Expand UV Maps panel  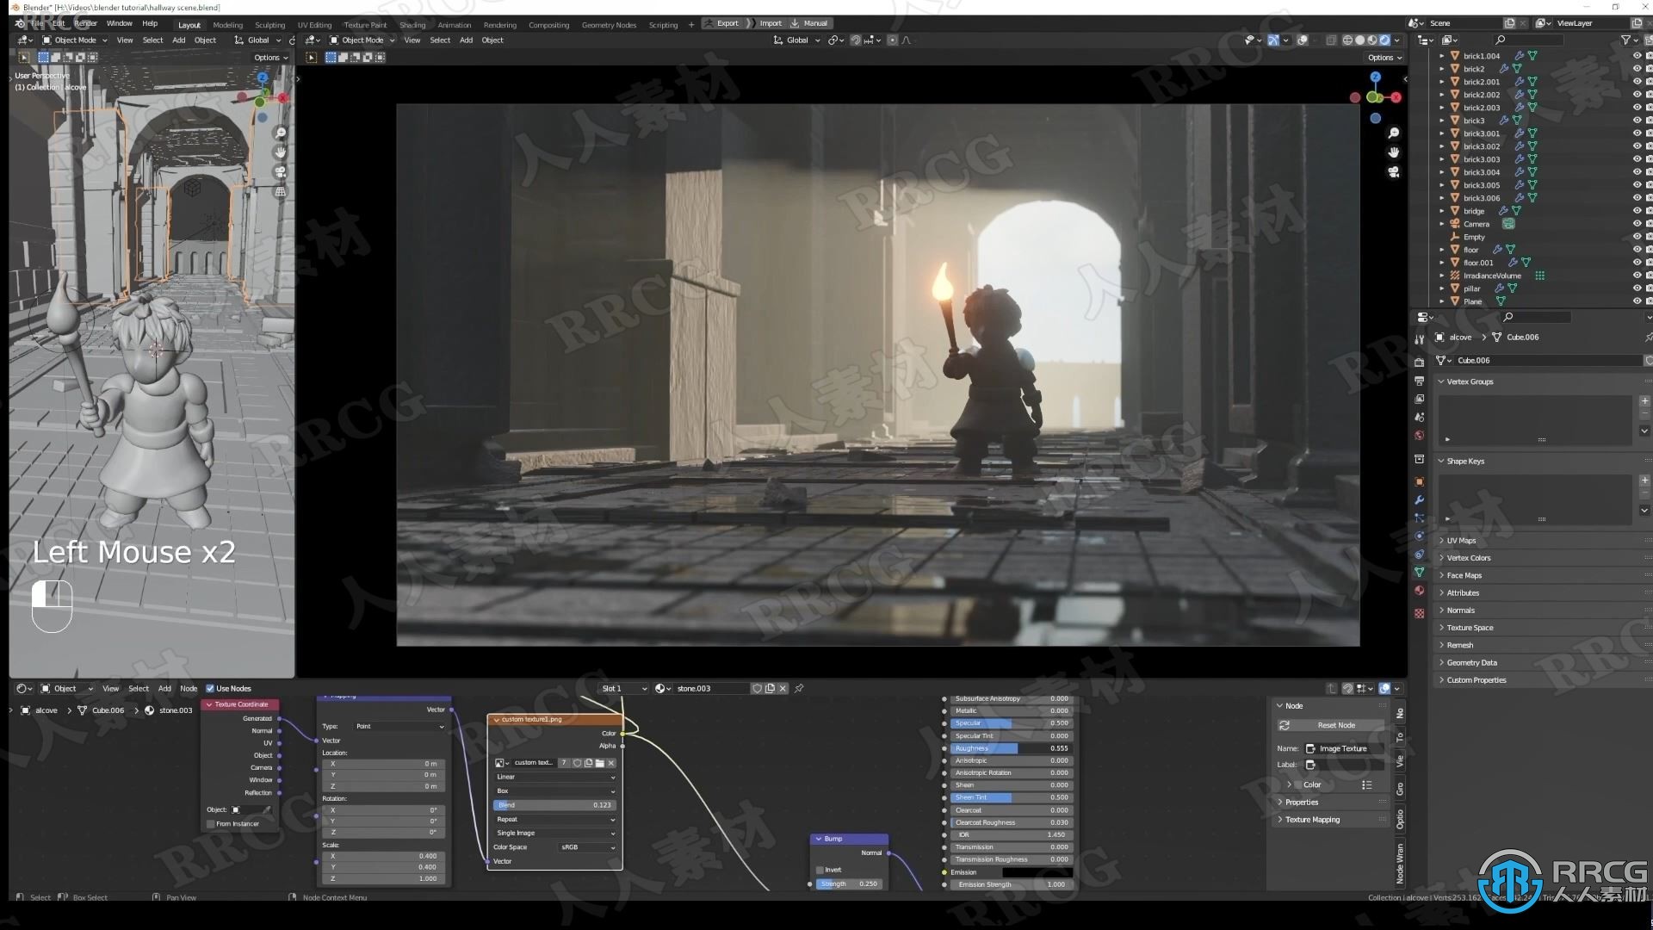(x=1461, y=541)
